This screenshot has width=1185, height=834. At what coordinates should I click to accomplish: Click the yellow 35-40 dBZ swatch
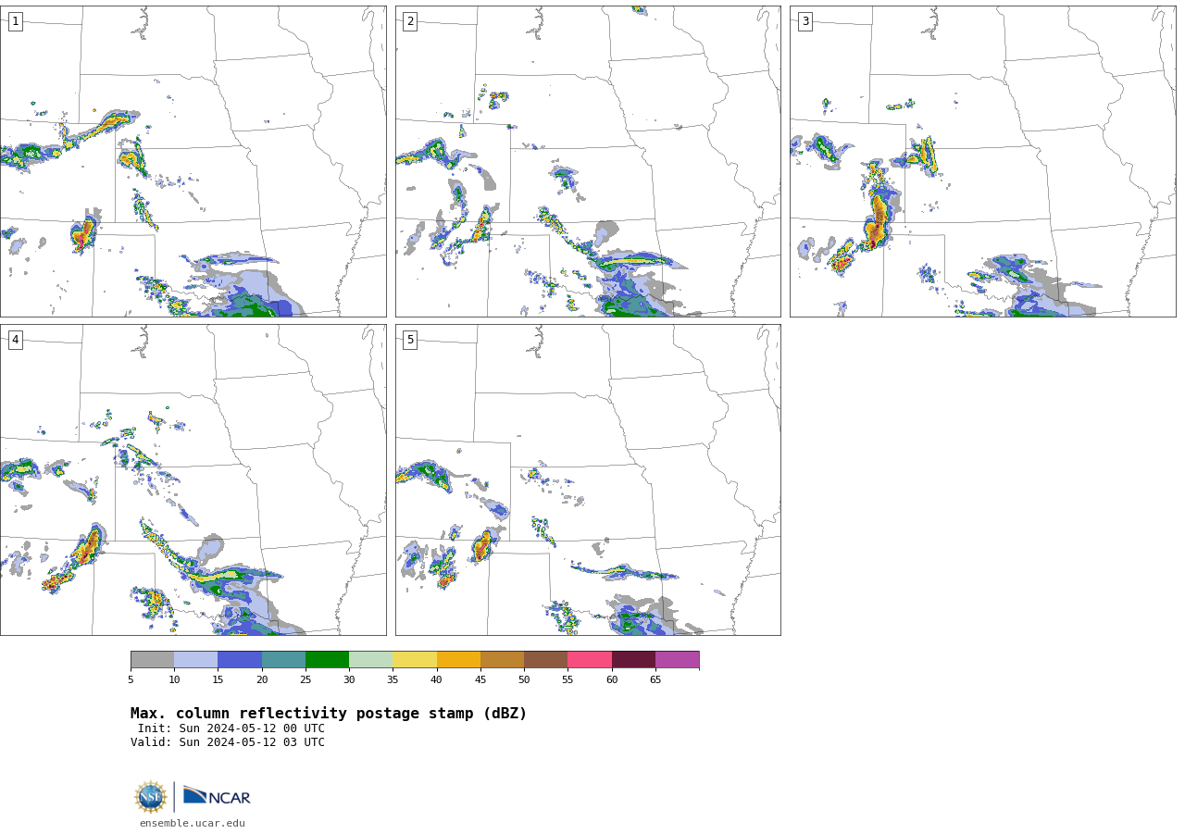tap(415, 659)
